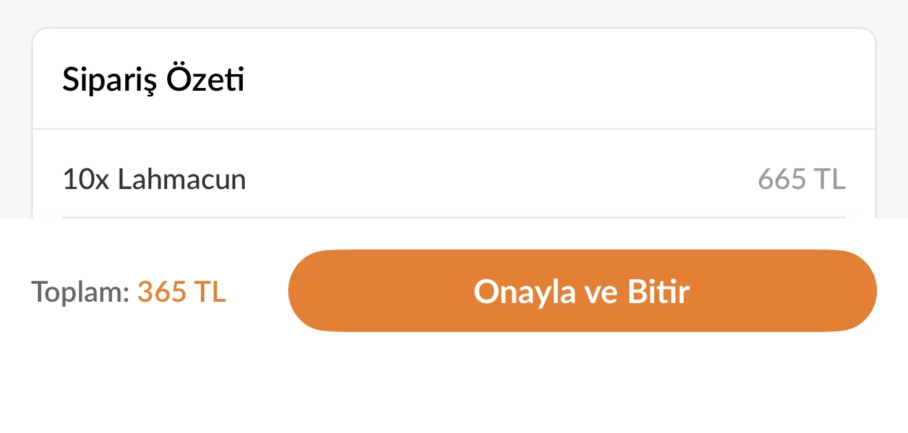Click the number 665 in the item row
908x433 pixels.
(781, 180)
